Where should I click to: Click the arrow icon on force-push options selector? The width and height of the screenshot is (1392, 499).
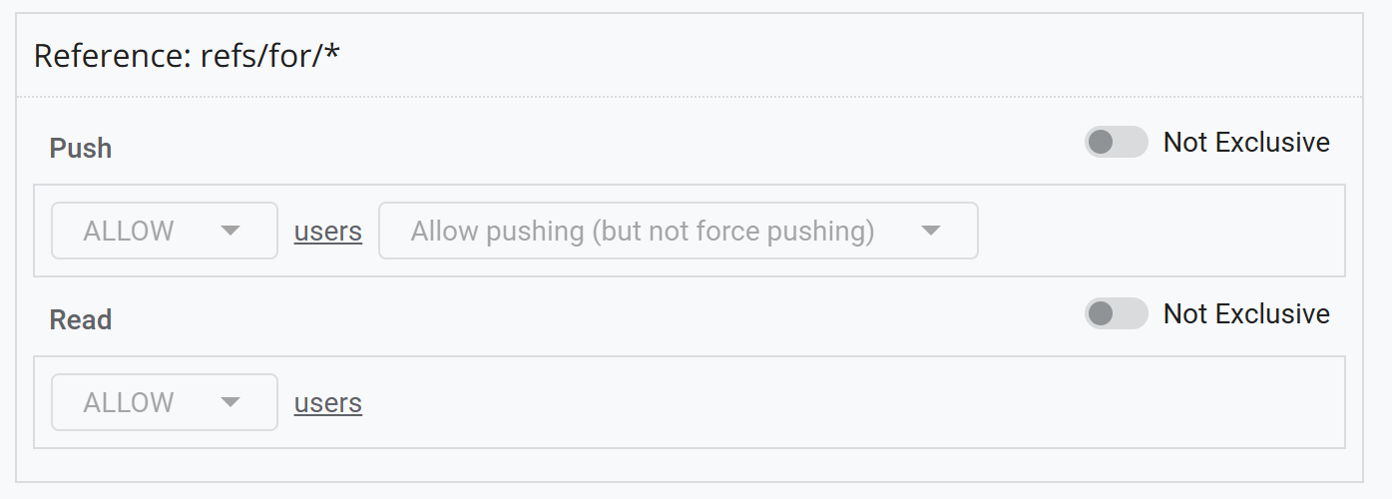pos(931,231)
